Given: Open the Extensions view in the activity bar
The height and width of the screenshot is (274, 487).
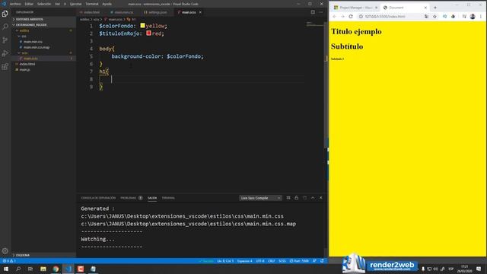Looking at the screenshot, I should point(5,67).
